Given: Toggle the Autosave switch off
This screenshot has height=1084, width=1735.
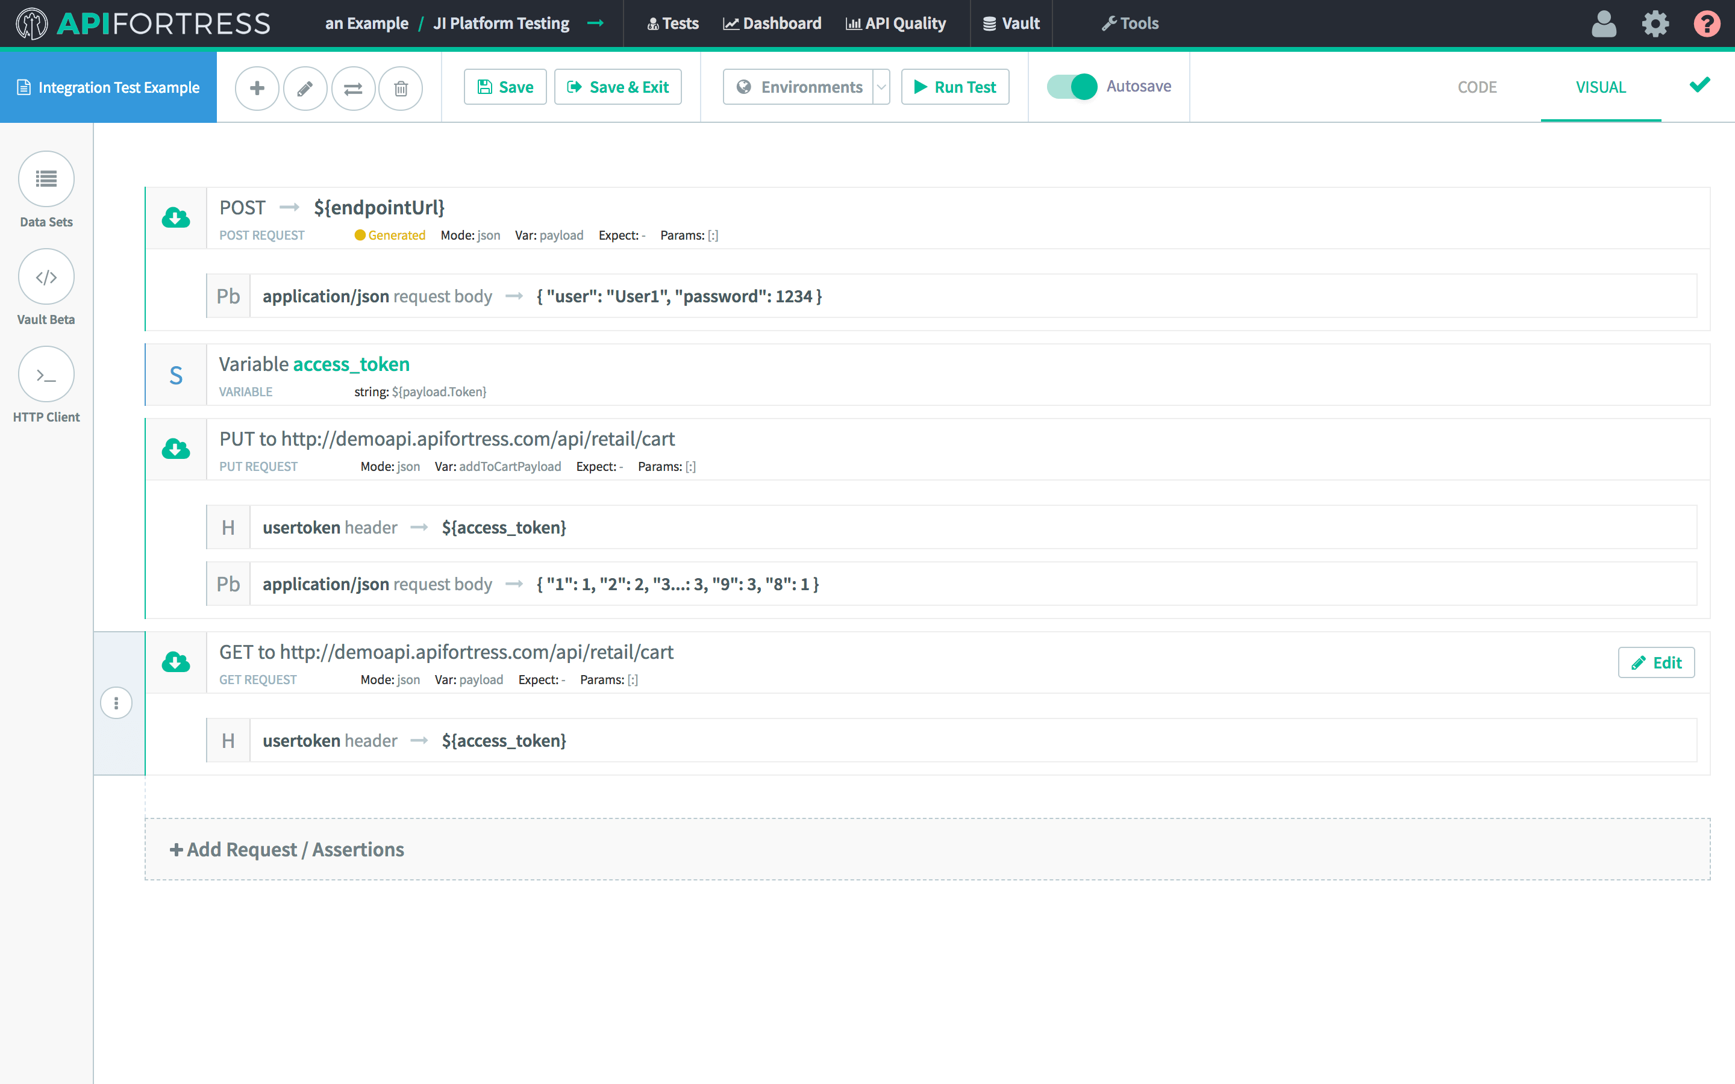Looking at the screenshot, I should [x=1072, y=87].
